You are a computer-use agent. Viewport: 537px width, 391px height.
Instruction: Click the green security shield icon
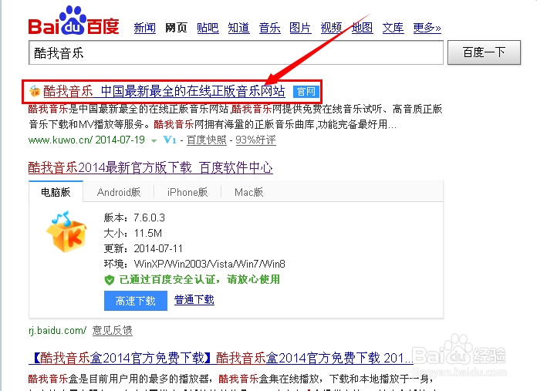coord(110,280)
